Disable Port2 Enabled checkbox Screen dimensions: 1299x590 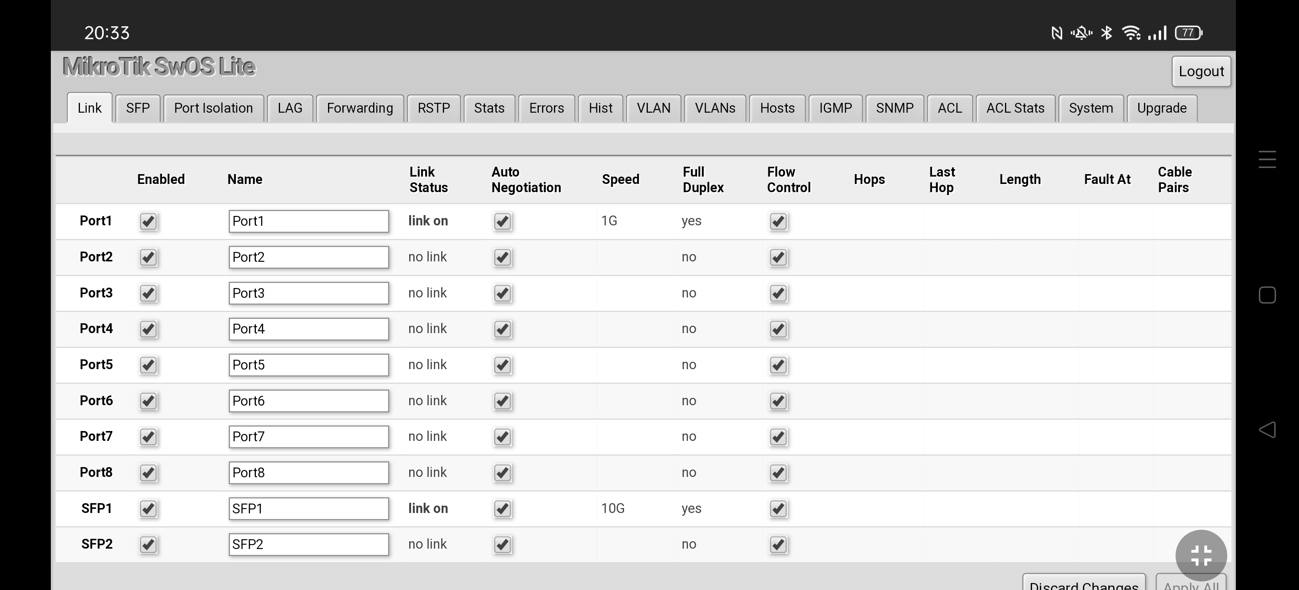click(148, 257)
